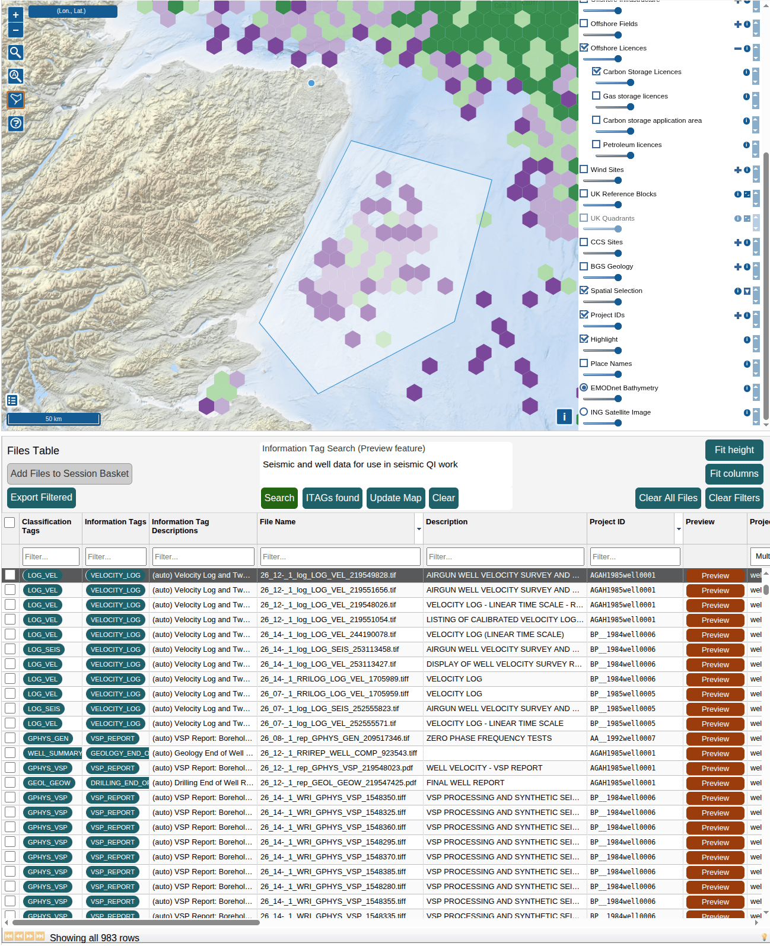The image size is (770, 946).
Task: Show info for ING Satellite Image layer
Action: coord(747,413)
